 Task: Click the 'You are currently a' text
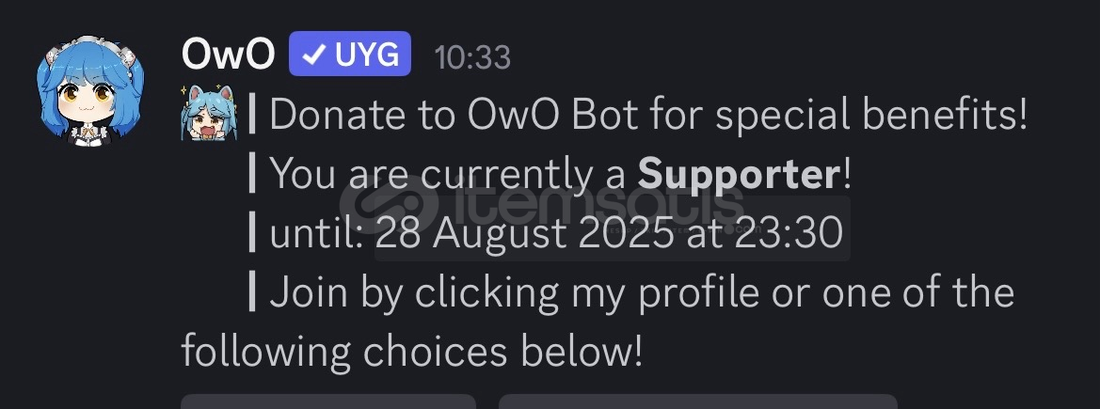[448, 174]
